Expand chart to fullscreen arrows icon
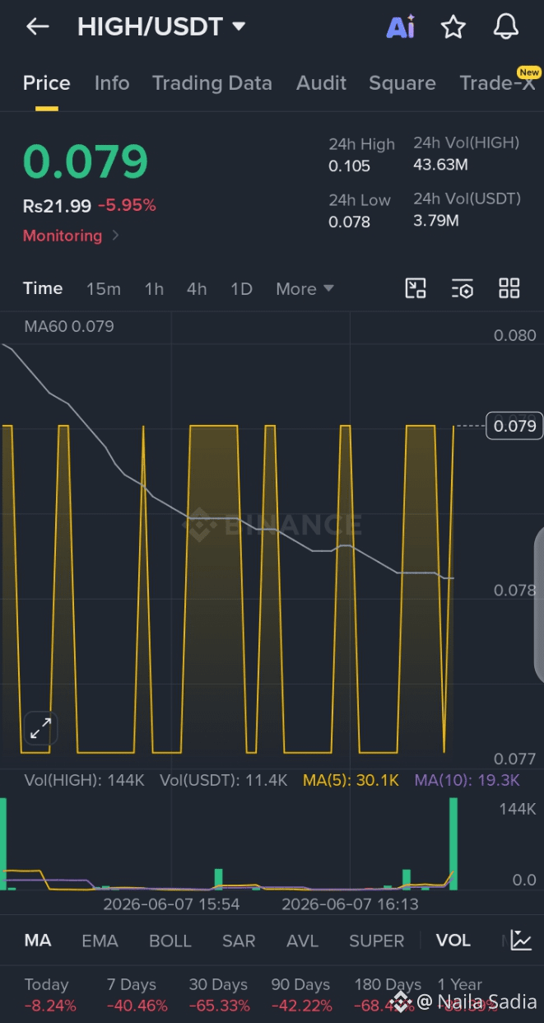The height and width of the screenshot is (1023, 544). (40, 728)
